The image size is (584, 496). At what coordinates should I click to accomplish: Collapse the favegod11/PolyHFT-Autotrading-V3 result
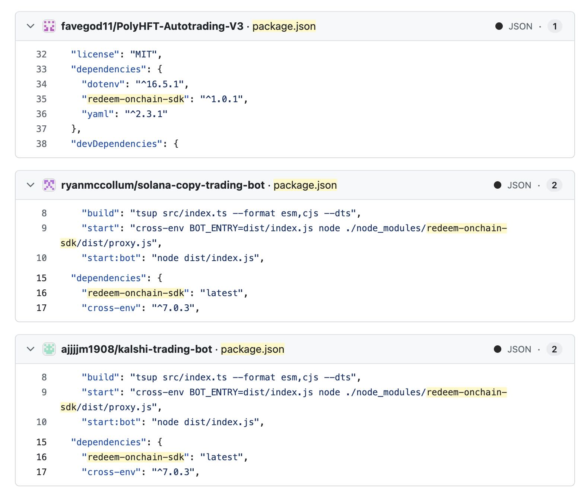click(31, 26)
